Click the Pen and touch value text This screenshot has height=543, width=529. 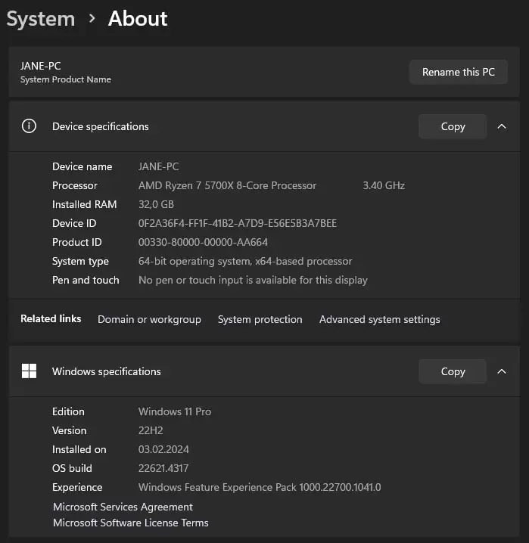[253, 280]
